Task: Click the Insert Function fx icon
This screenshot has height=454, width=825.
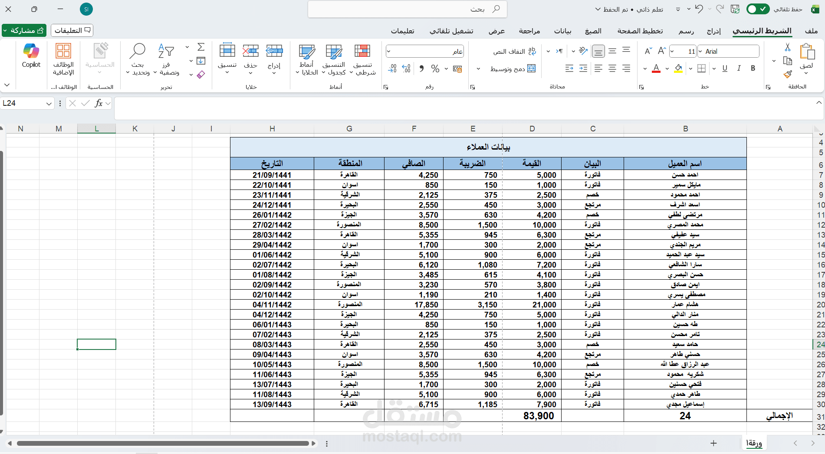Action: pos(99,103)
